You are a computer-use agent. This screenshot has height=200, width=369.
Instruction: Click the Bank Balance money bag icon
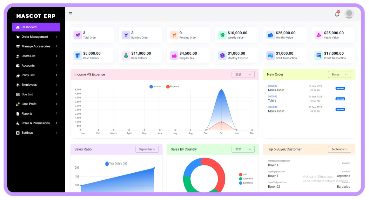126,56
